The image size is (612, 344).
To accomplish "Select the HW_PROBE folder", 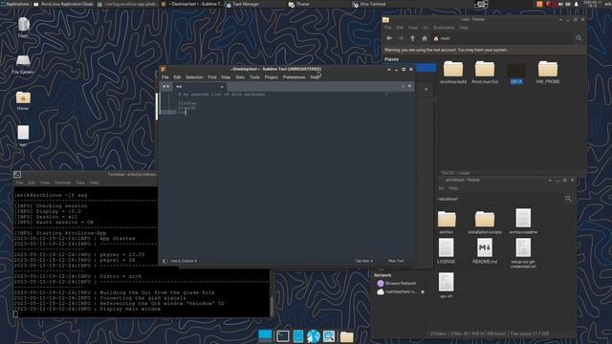I will (x=548, y=73).
